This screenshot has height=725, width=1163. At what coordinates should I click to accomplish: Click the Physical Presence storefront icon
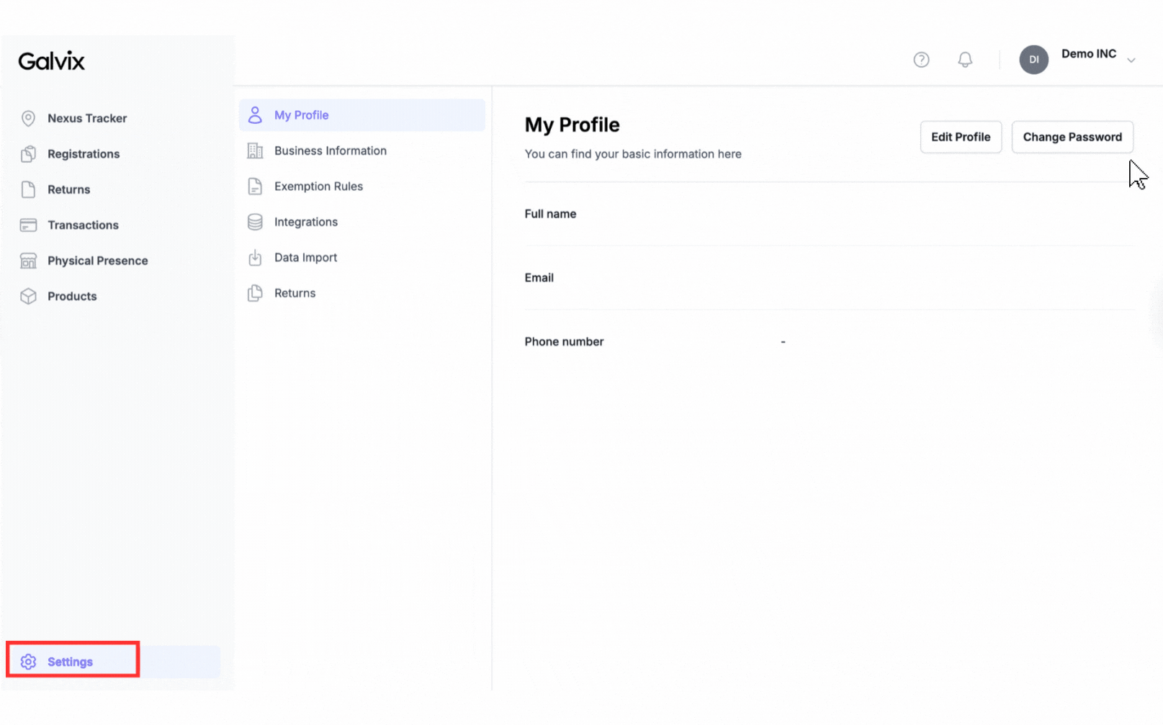pyautogui.click(x=28, y=261)
